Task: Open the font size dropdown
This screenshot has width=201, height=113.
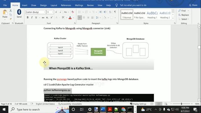Action: click(x=52, y=12)
